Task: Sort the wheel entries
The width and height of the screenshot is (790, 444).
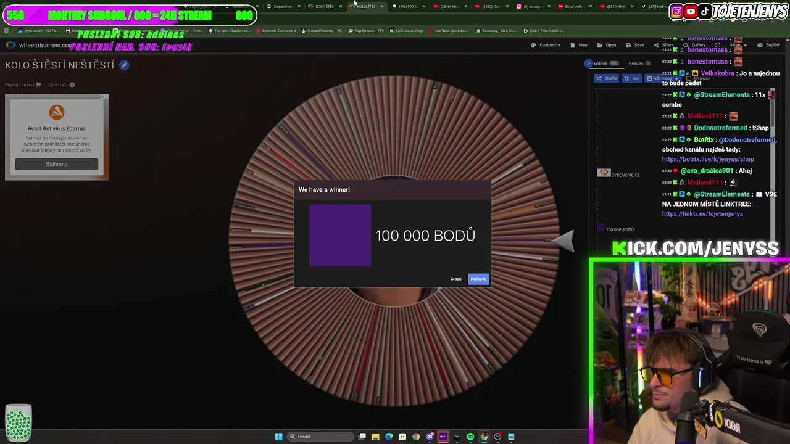Action: click(631, 78)
